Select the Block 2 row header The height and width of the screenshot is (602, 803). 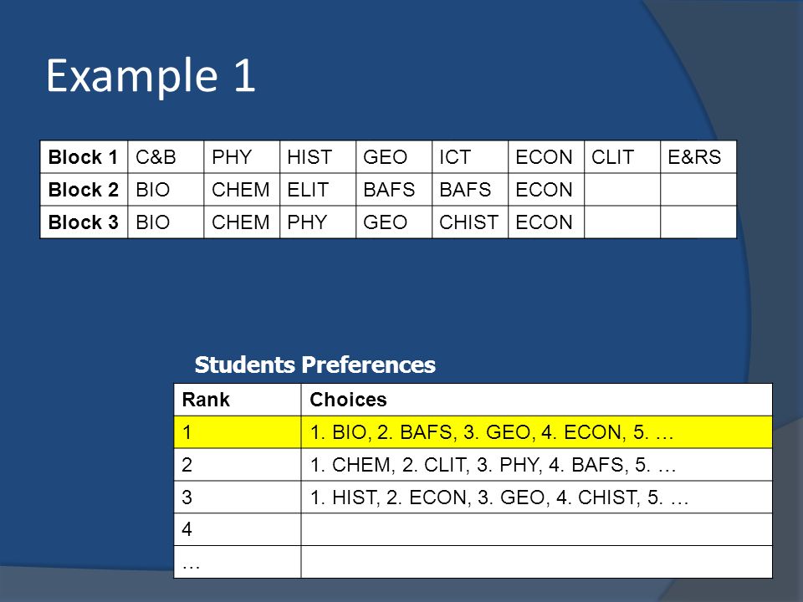tap(84, 190)
